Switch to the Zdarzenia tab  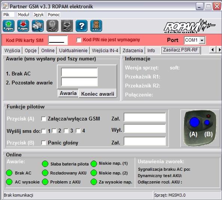tap(133, 51)
